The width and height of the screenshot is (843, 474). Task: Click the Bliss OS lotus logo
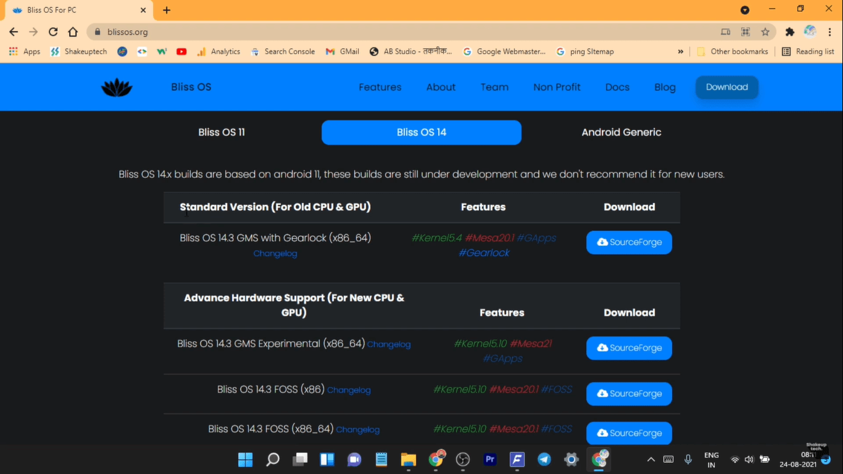(116, 86)
